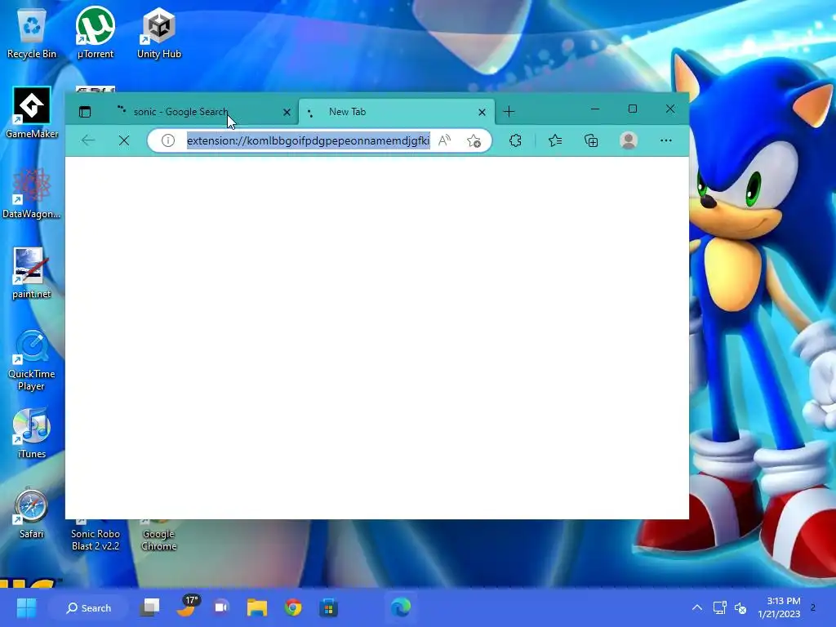The image size is (836, 627).
Task: Open the Edge profile avatar
Action: pyautogui.click(x=629, y=140)
